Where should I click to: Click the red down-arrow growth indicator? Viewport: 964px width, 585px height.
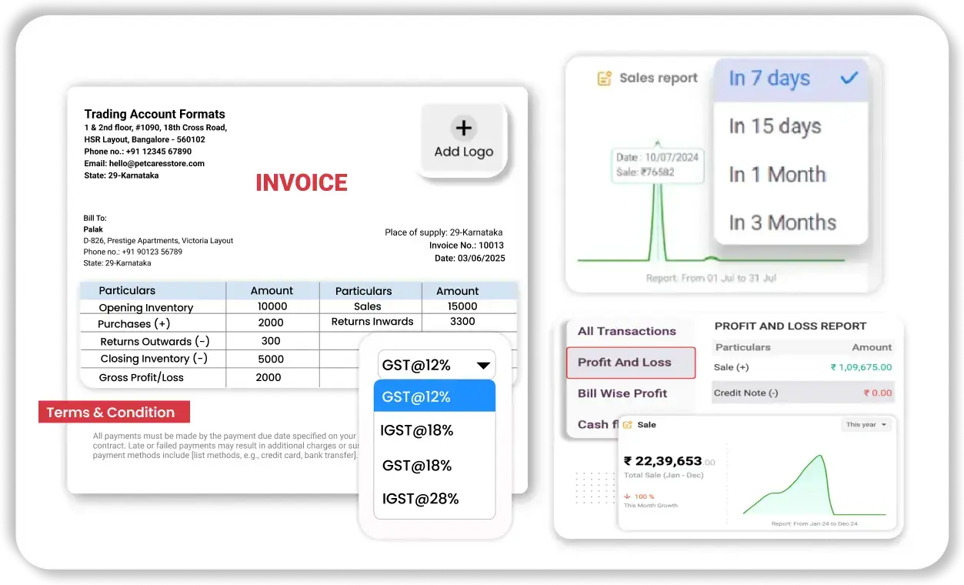[627, 496]
